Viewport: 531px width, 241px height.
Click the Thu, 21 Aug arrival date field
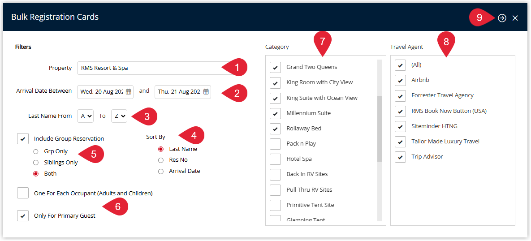click(183, 92)
